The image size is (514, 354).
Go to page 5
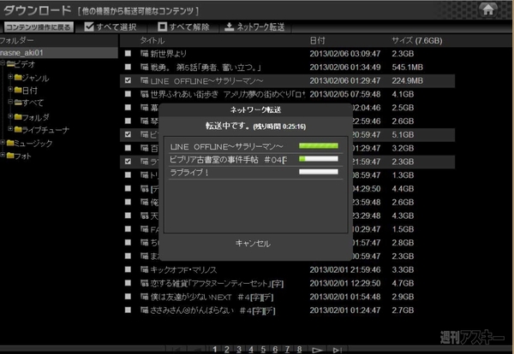click(263, 349)
